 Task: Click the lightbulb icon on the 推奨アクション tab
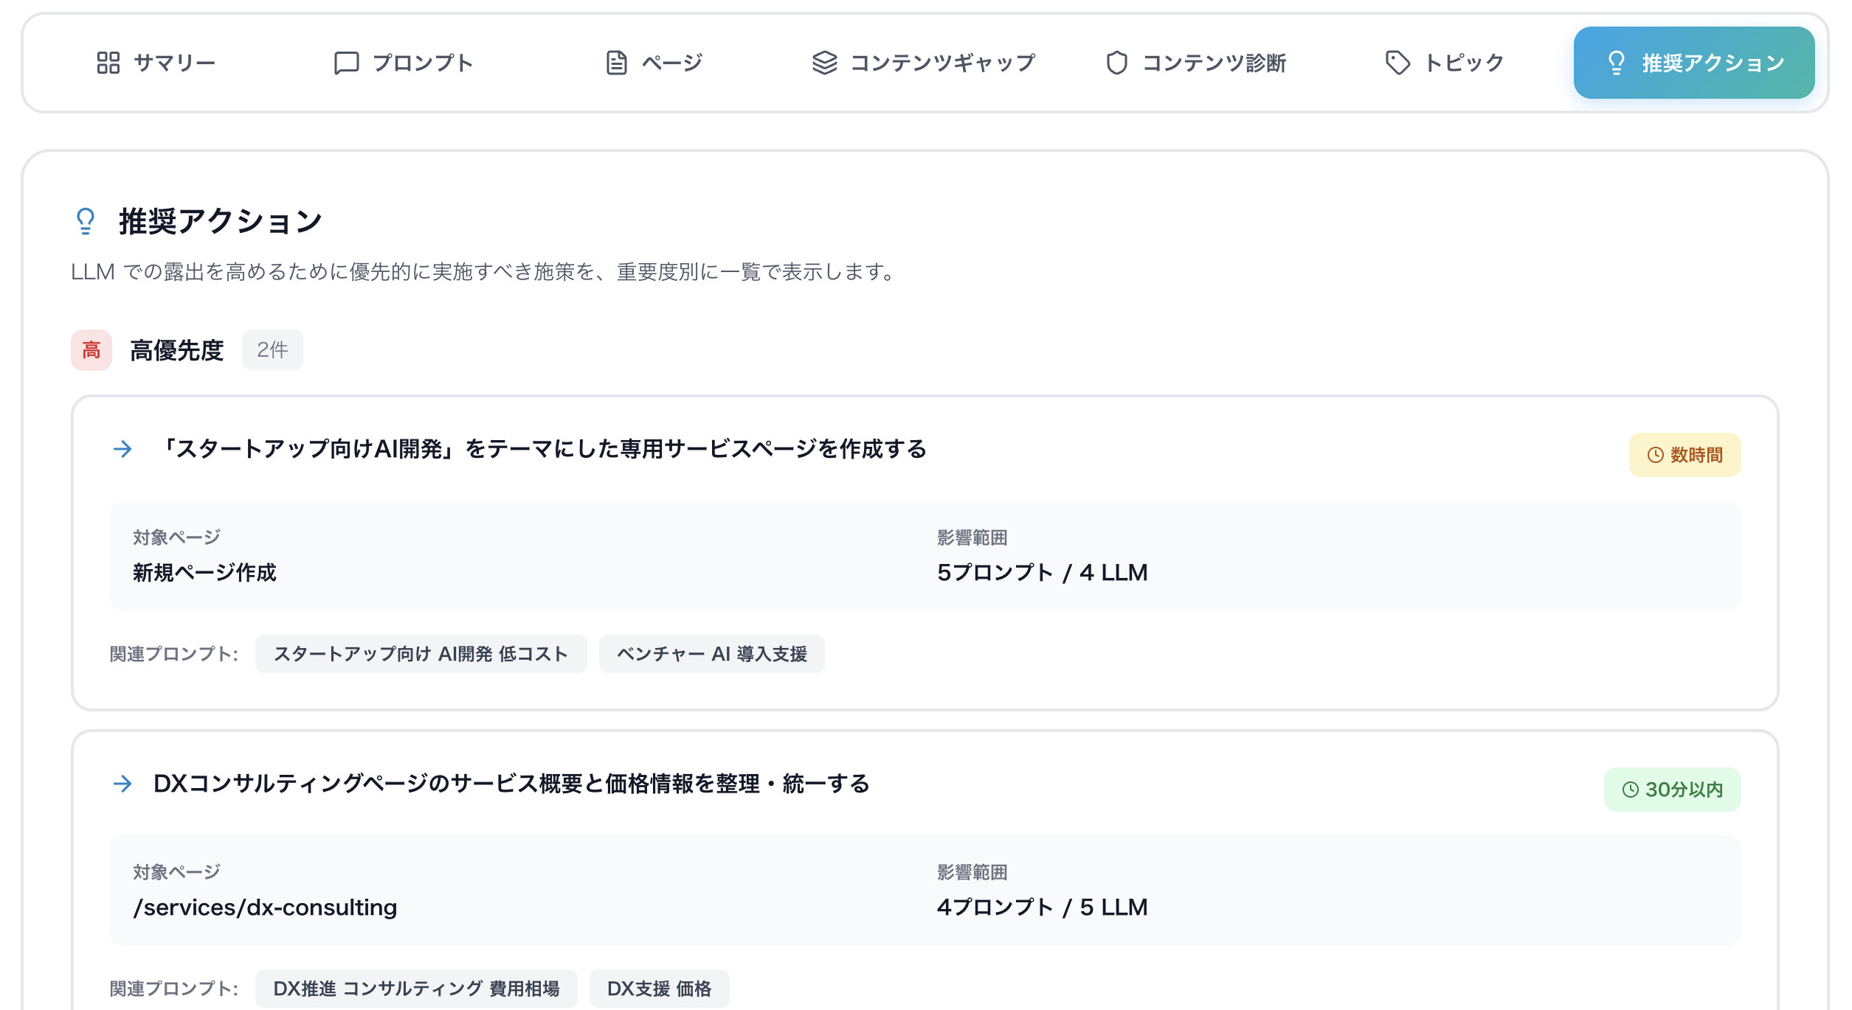coord(1617,63)
